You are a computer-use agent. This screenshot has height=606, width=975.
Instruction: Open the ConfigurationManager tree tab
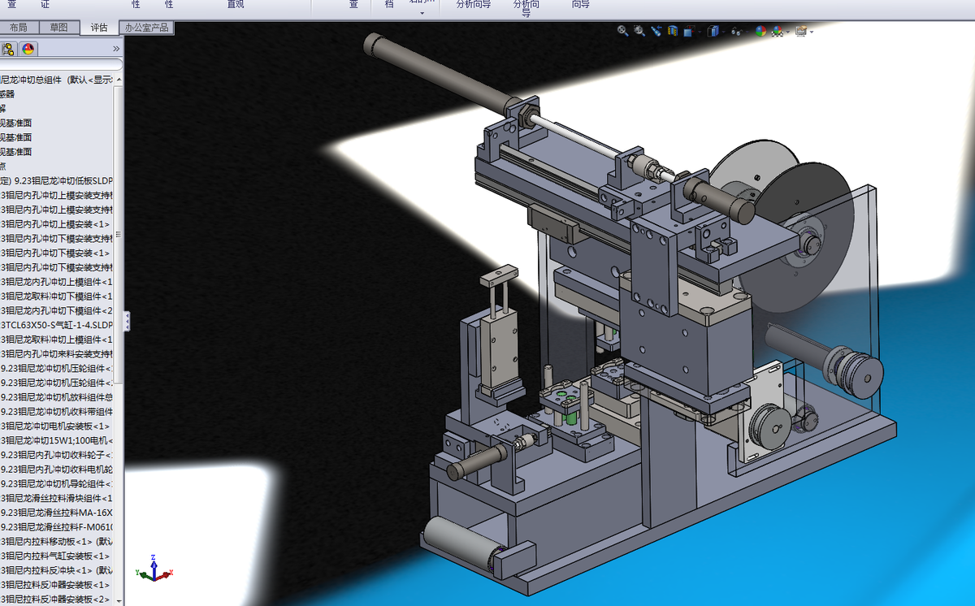point(8,49)
